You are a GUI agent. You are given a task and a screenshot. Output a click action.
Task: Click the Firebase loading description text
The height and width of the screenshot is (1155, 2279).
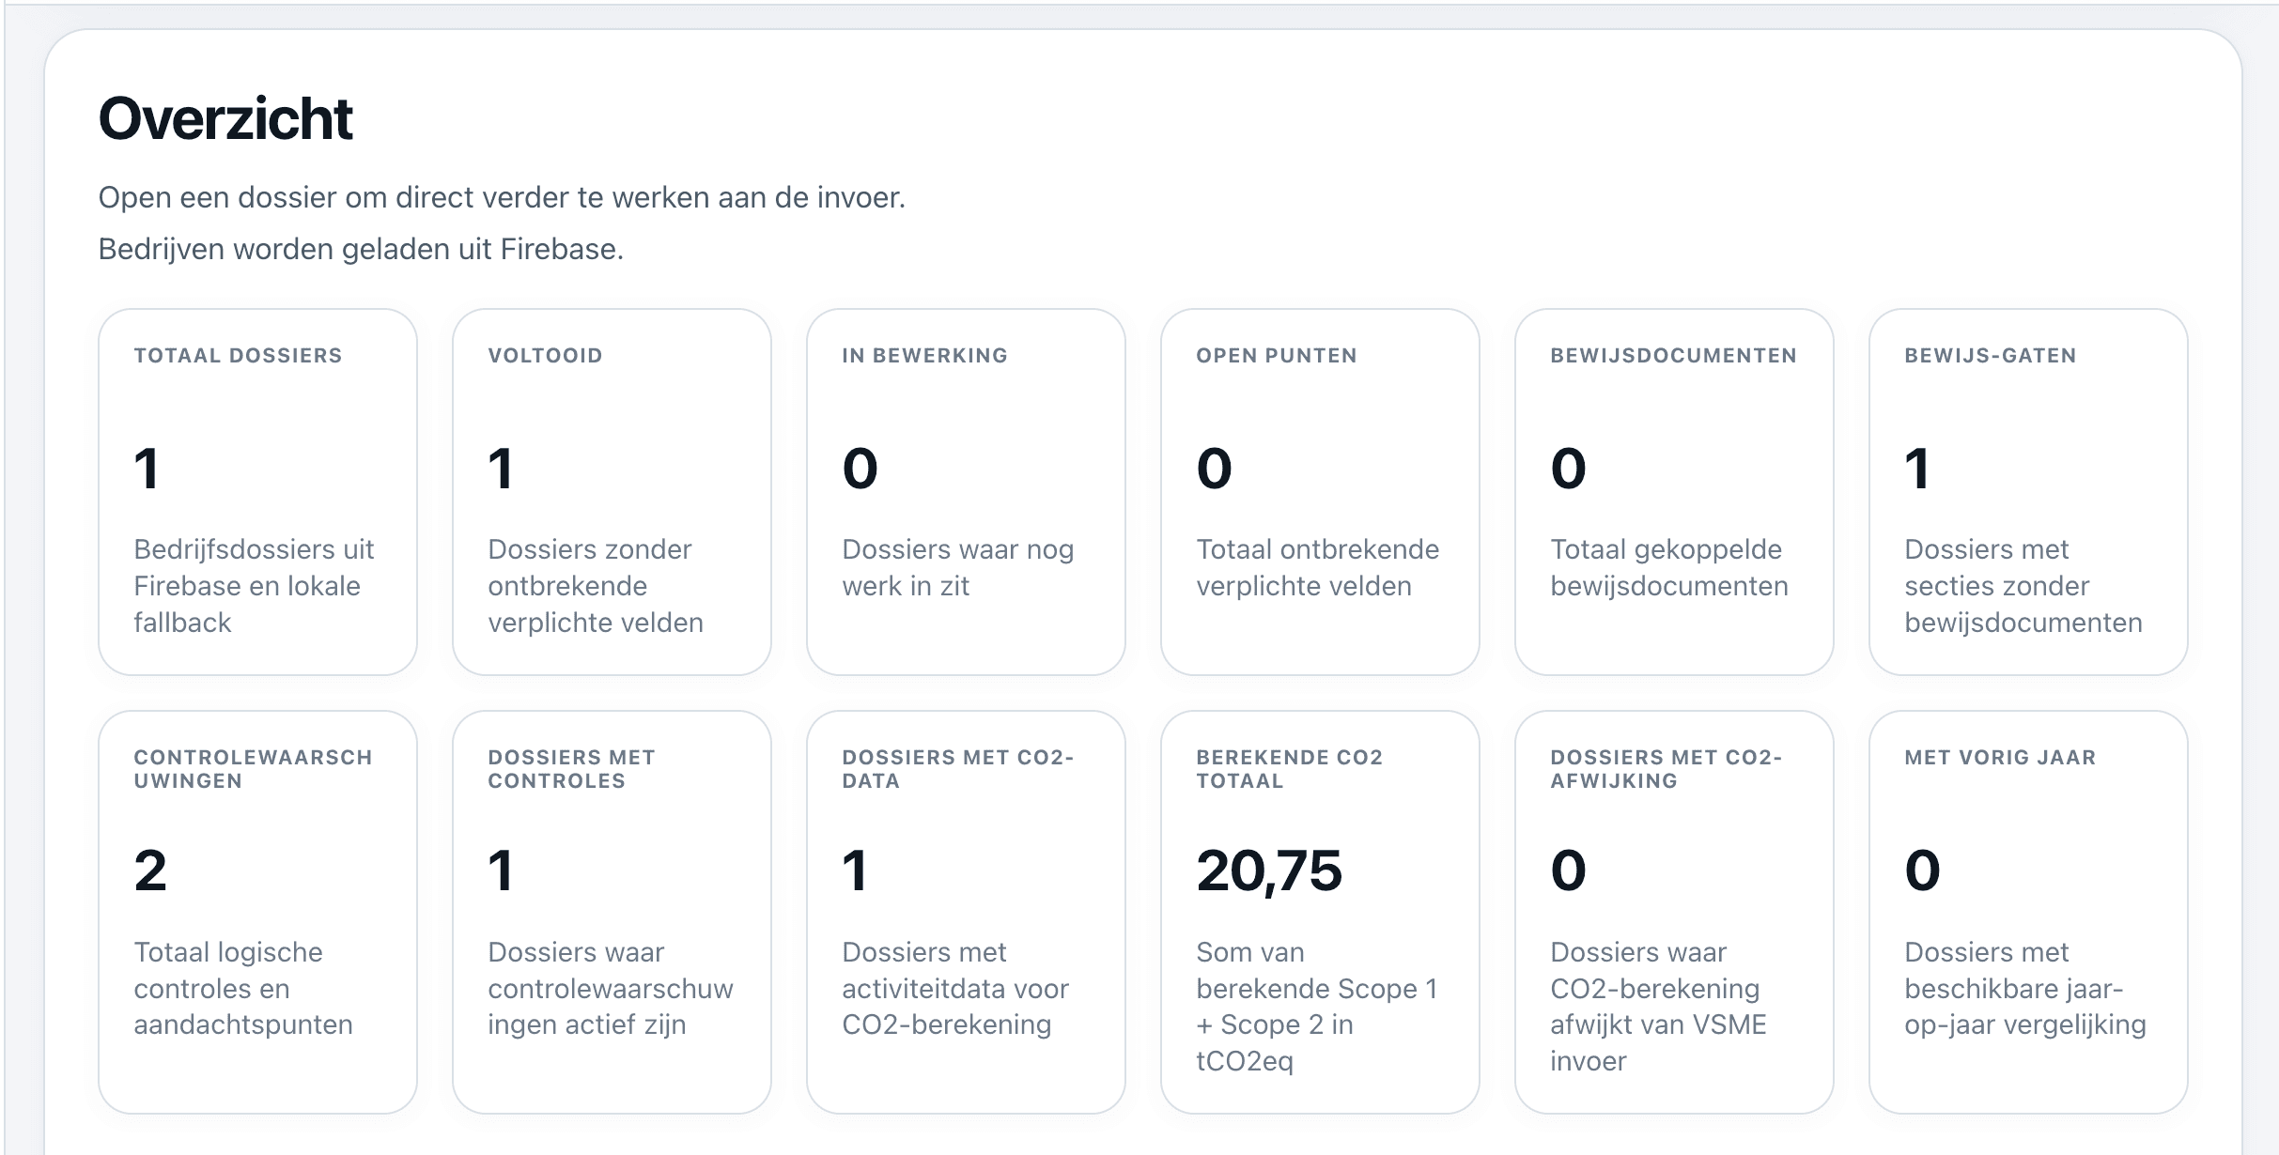point(362,249)
